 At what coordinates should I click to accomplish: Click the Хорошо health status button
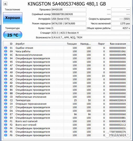(13, 18)
